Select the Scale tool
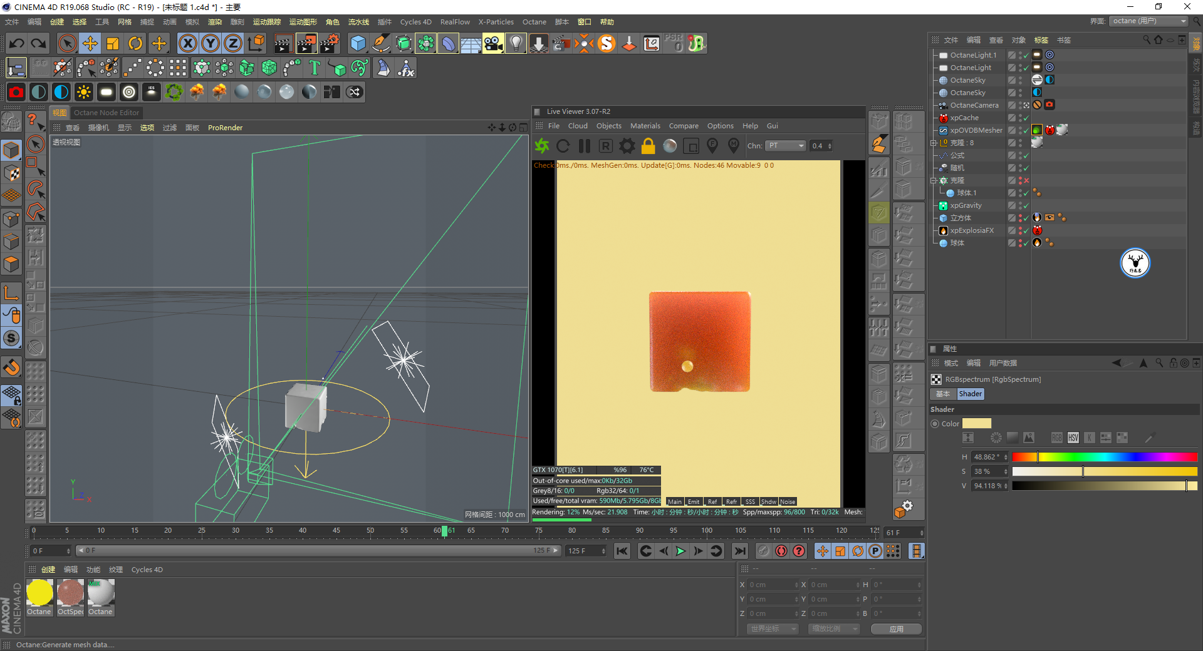This screenshot has height=651, width=1203. [113, 43]
